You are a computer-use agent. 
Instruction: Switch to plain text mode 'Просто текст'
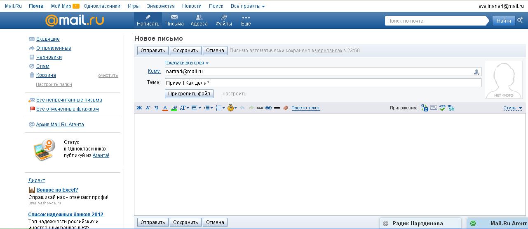305,108
